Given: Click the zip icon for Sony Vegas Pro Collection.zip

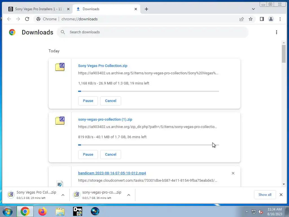Looking at the screenshot, I should click(x=60, y=67).
